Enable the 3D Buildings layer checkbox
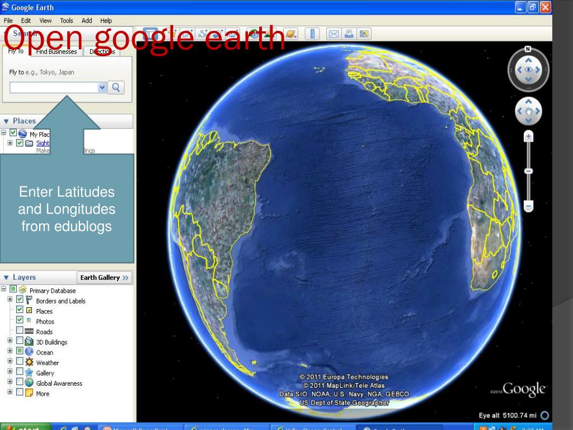Screen dimensions: 573x430 pyautogui.click(x=20, y=340)
